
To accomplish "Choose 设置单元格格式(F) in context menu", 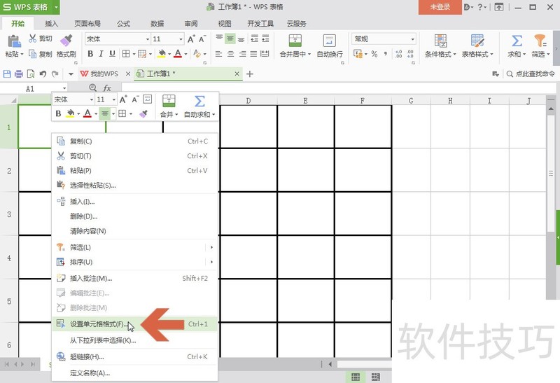I will pyautogui.click(x=134, y=324).
